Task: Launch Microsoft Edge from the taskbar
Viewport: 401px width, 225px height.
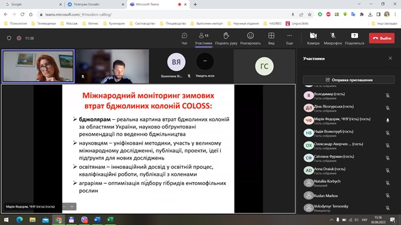Action: 19,219
